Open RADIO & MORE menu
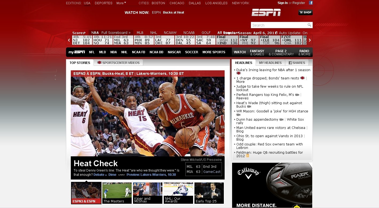The height and width of the screenshot is (208, 379). (304, 52)
